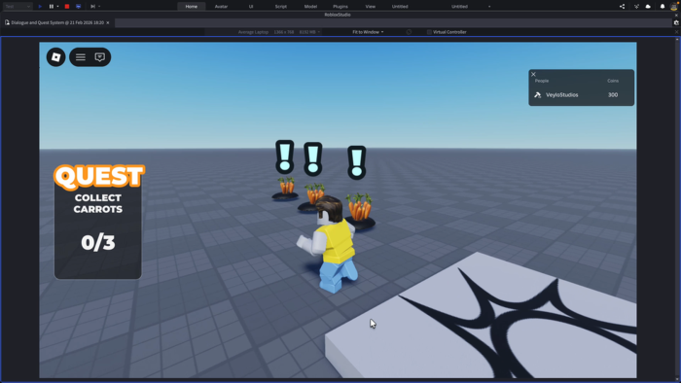This screenshot has height=383, width=681.
Task: Switch to the View tab
Action: click(x=370, y=7)
